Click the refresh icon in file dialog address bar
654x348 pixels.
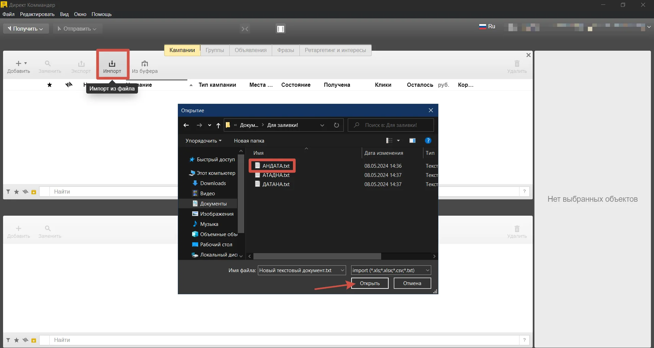coord(337,125)
